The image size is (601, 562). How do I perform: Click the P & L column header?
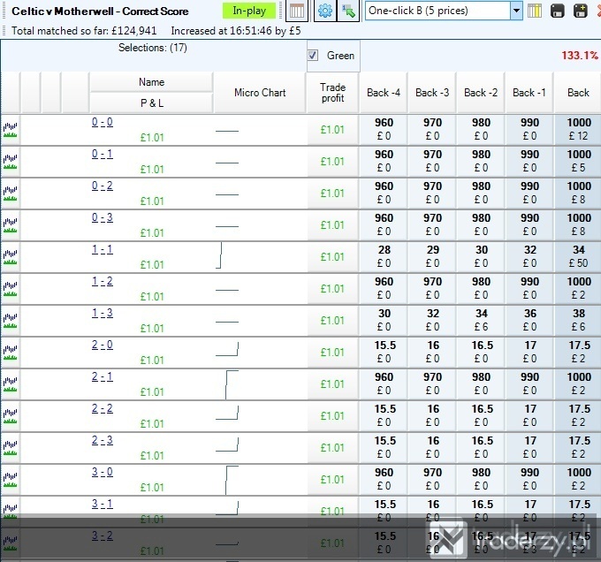(151, 103)
